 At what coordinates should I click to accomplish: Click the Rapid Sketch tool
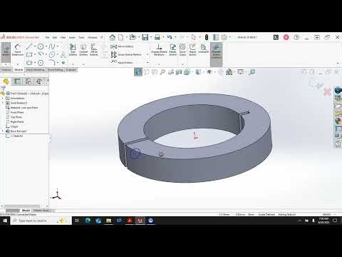coord(192,50)
